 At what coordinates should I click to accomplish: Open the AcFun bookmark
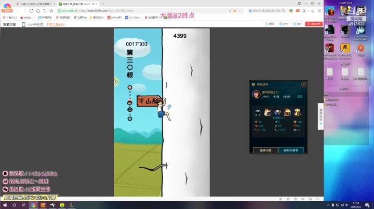click(x=115, y=18)
